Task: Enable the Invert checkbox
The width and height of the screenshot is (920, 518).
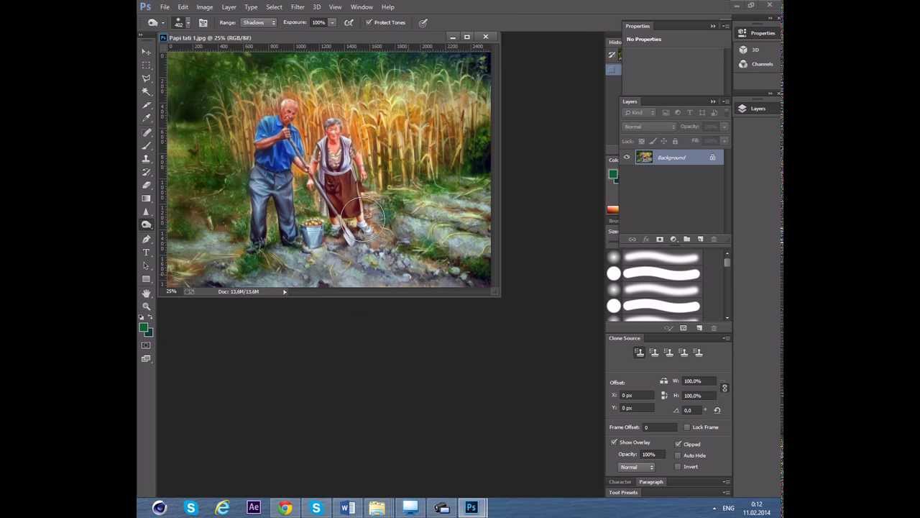Action: [x=678, y=467]
